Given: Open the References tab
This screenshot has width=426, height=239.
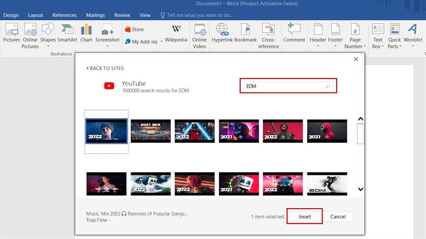Looking at the screenshot, I should coord(64,15).
